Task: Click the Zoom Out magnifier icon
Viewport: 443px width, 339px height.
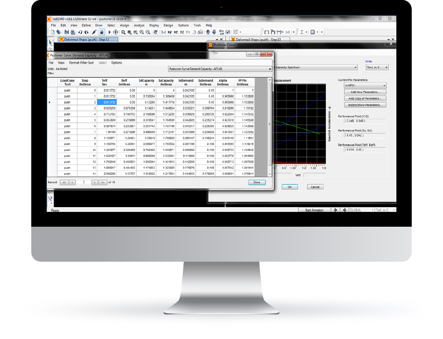Action: [148, 32]
